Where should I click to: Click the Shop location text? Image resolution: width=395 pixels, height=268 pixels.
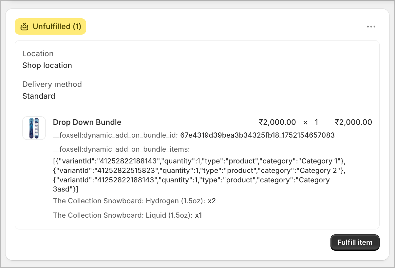point(47,65)
